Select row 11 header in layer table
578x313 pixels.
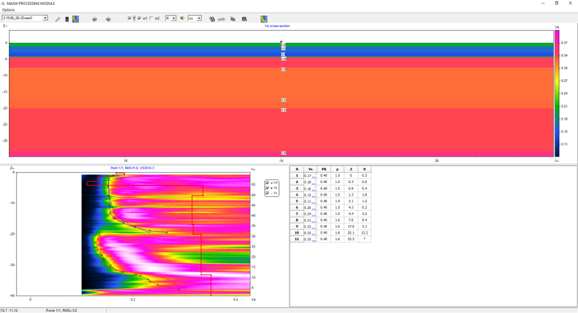296,239
